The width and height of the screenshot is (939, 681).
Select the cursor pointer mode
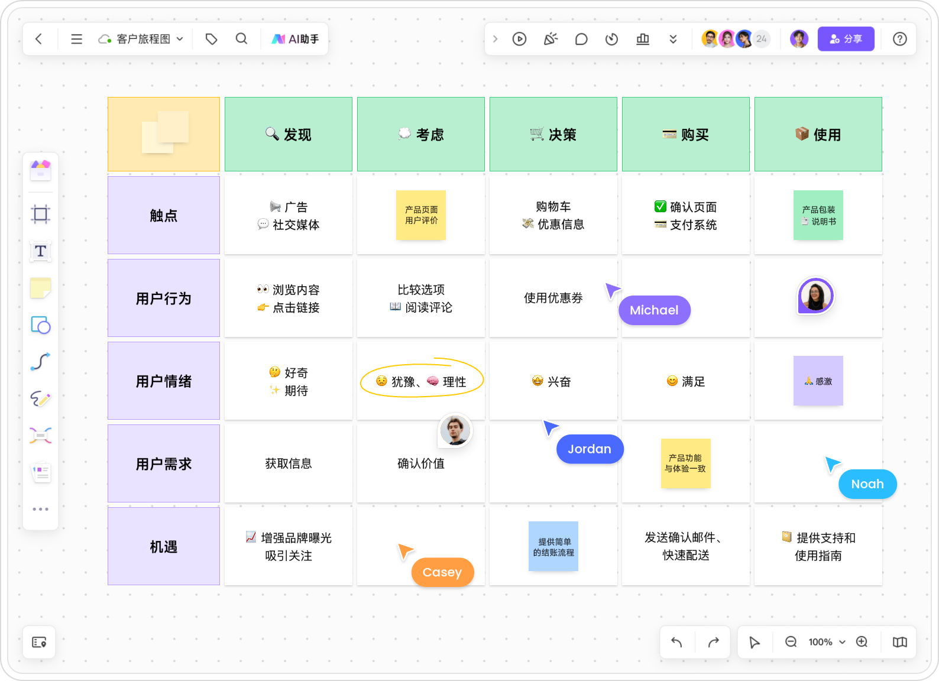click(755, 642)
